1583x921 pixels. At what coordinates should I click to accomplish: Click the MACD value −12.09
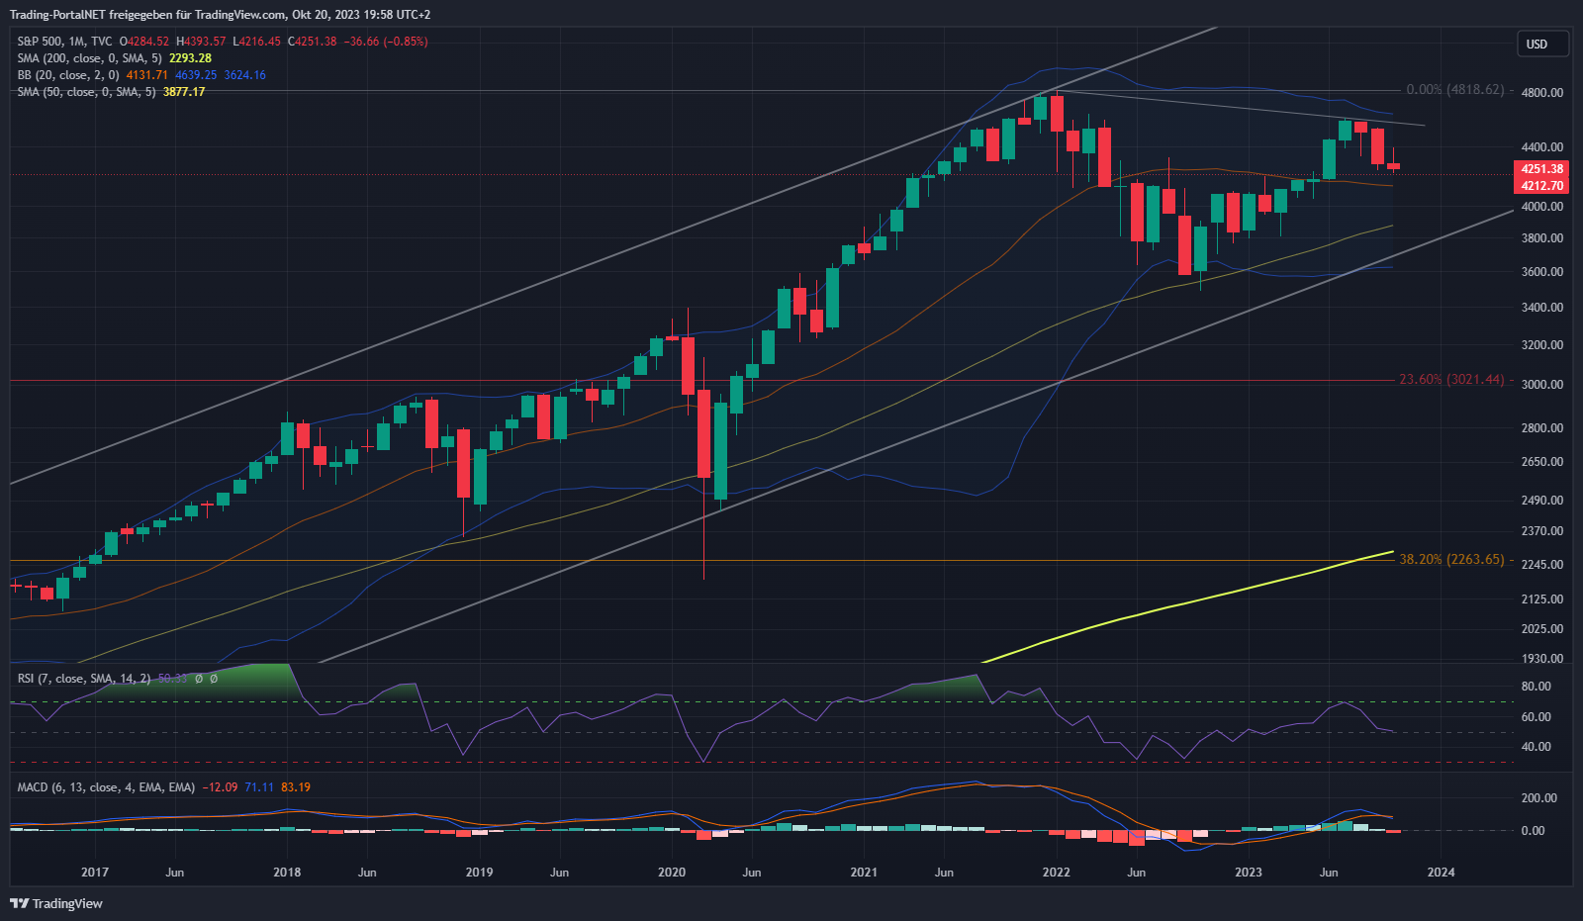click(x=220, y=787)
